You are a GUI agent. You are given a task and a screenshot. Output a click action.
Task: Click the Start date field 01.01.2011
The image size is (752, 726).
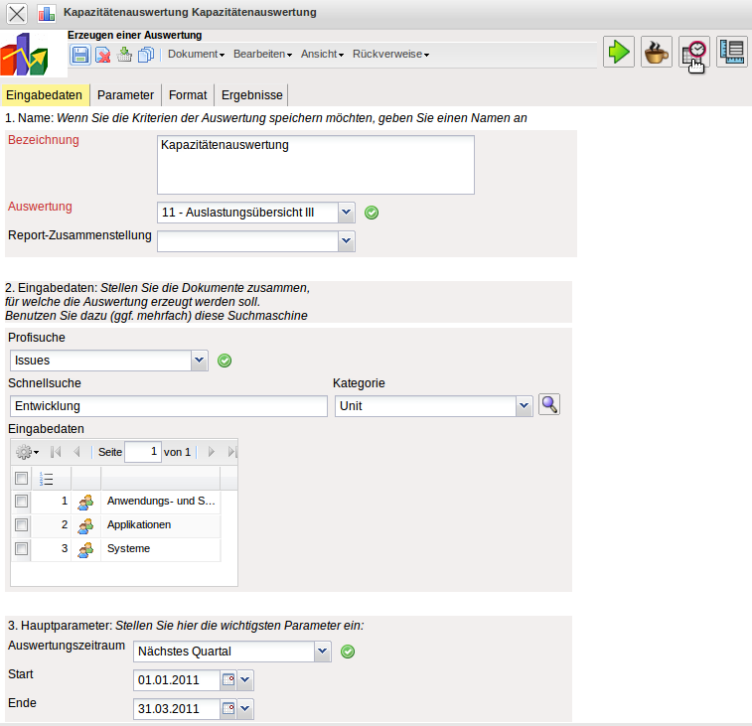(177, 680)
